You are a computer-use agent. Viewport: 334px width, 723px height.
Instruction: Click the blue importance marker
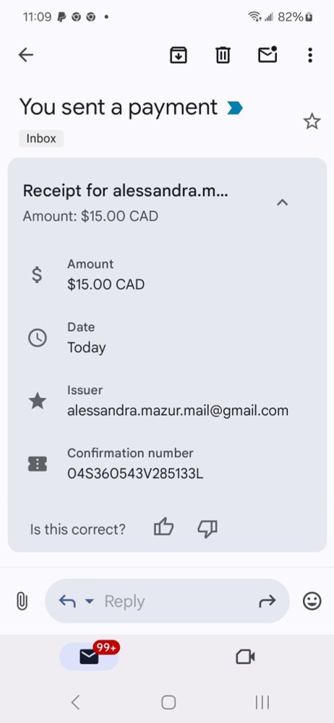[235, 108]
